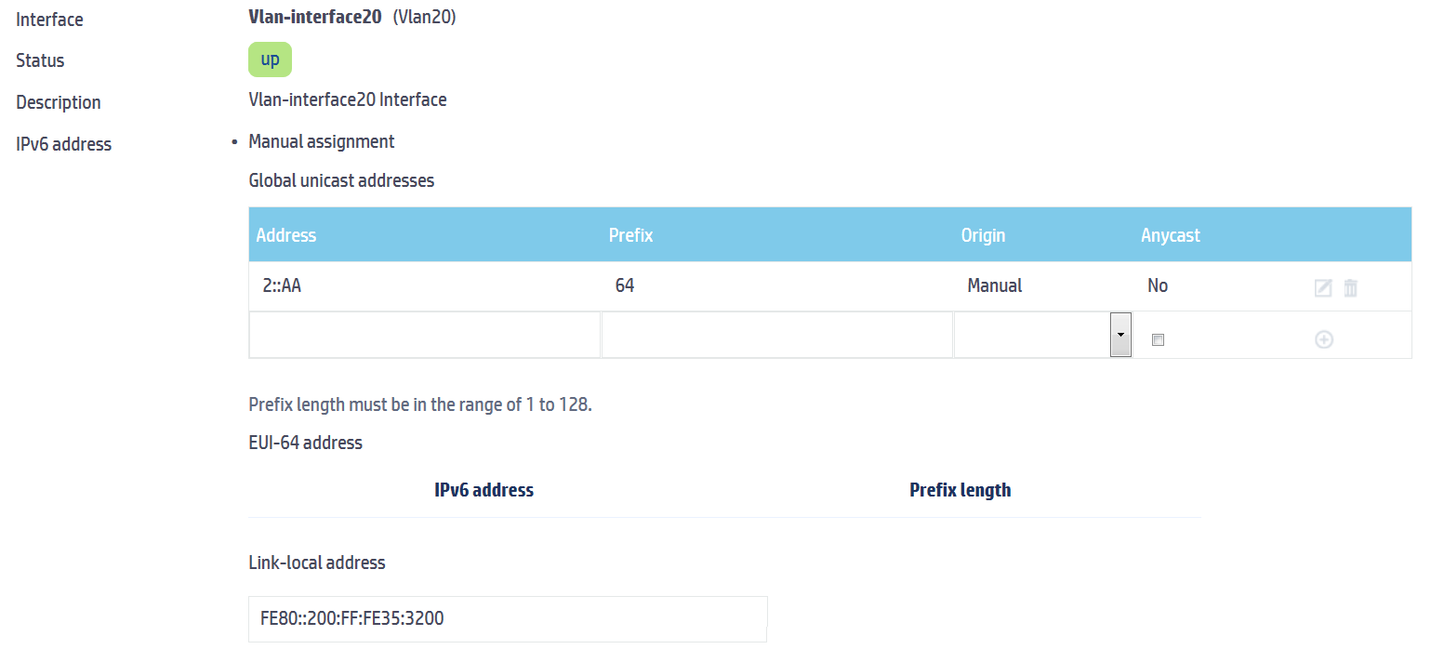Open the Origin dropdown arrow

(1120, 335)
